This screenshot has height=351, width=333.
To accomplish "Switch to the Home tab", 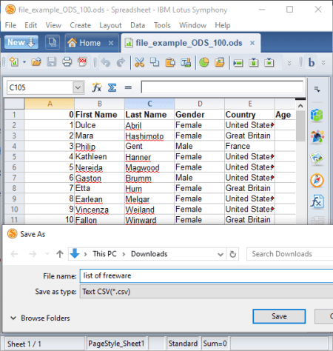I will 90,43.
